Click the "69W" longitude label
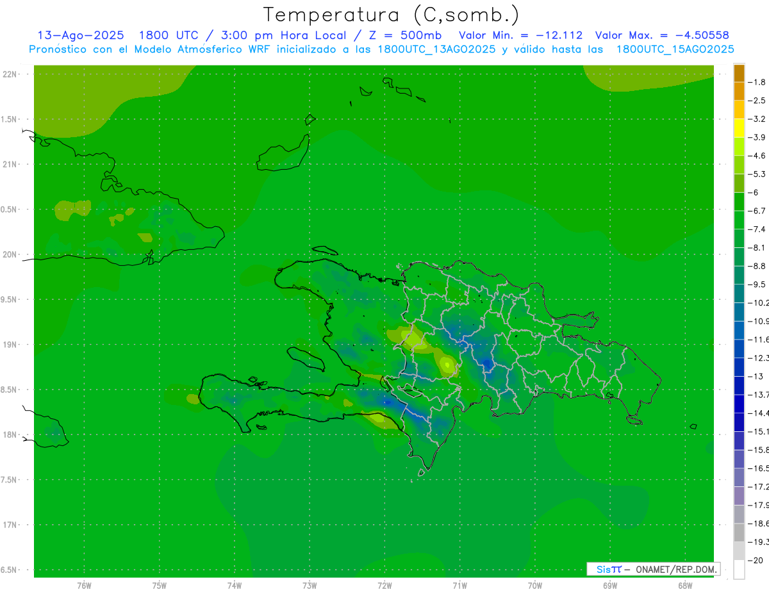769x594 pixels. point(610,585)
